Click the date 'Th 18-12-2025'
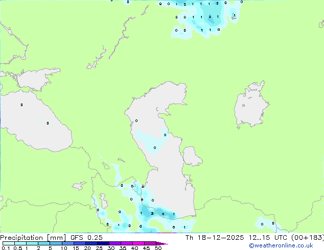This screenshot has width=324, height=250. click(214, 238)
